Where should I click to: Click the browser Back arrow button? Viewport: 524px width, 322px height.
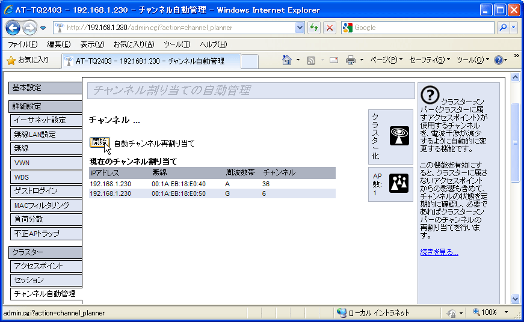point(13,28)
